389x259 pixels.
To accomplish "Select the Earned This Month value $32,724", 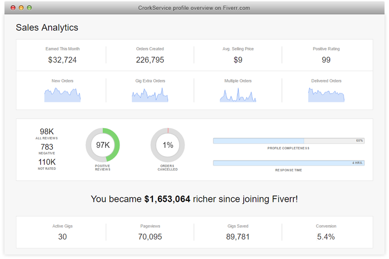I will (62, 60).
